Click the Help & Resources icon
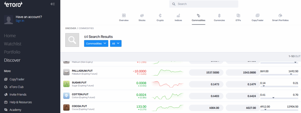The width and height of the screenshot is (301, 113). pos(6,102)
